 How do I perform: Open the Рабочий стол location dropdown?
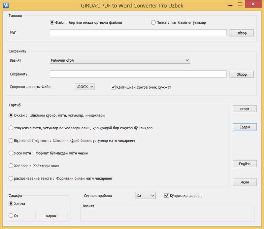120,60
